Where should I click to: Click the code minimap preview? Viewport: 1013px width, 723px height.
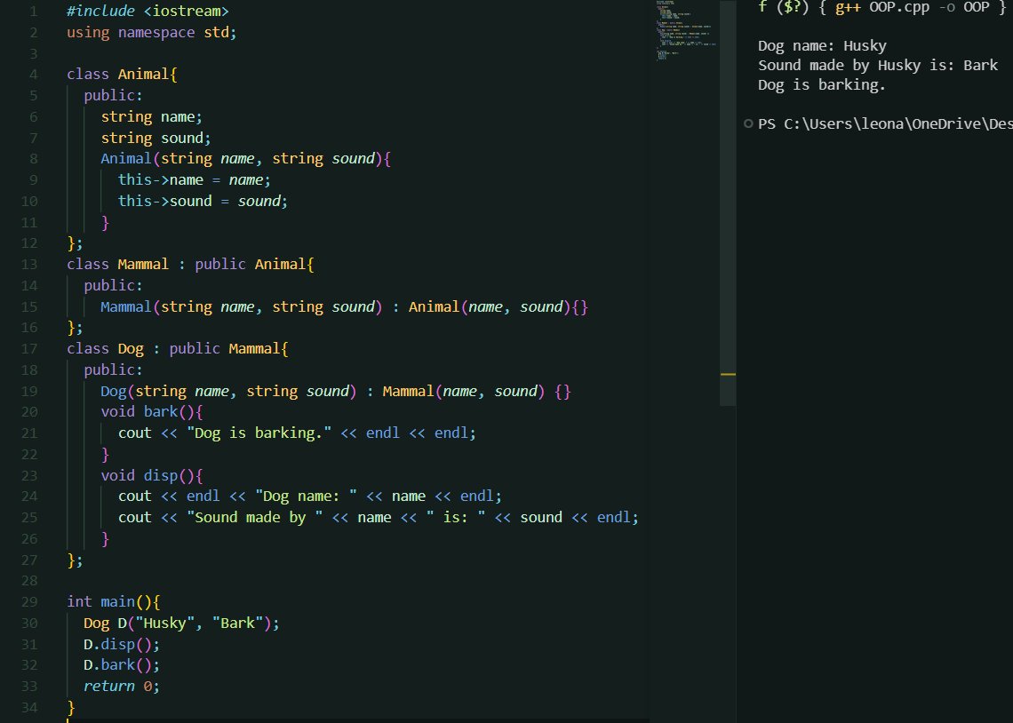coord(686,31)
